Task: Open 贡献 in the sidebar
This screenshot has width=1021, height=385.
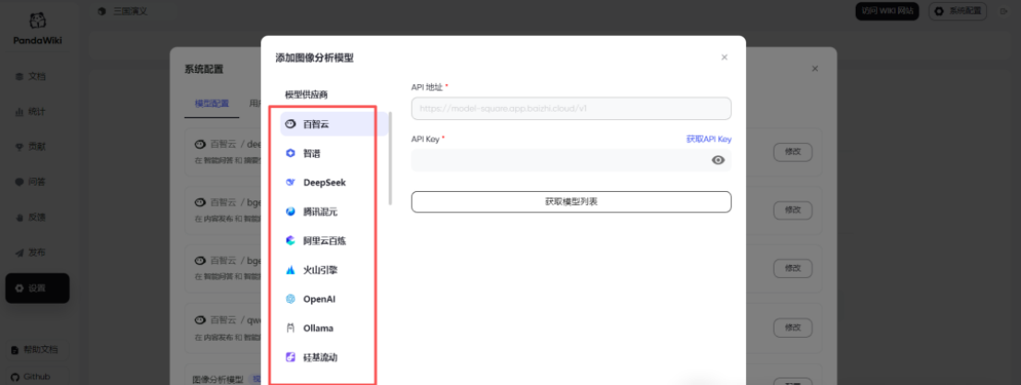Action: point(37,147)
